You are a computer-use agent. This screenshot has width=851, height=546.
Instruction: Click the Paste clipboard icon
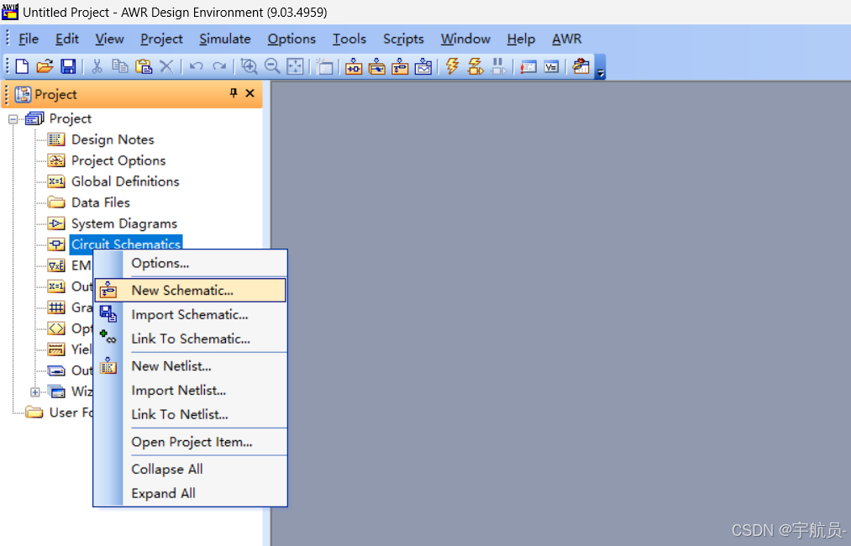pyautogui.click(x=144, y=66)
